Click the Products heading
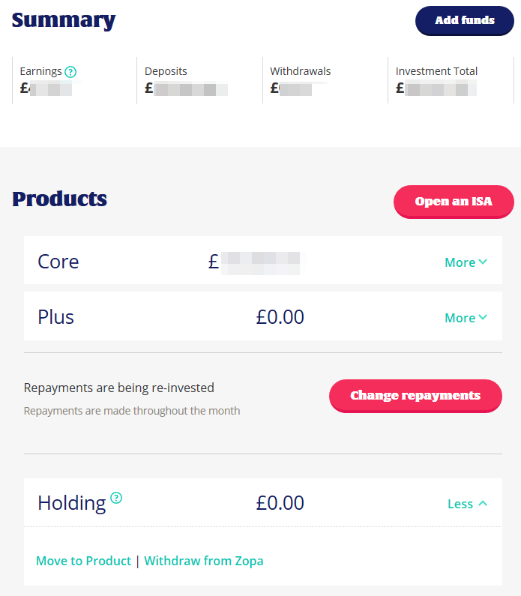The height and width of the screenshot is (596, 521). [60, 199]
